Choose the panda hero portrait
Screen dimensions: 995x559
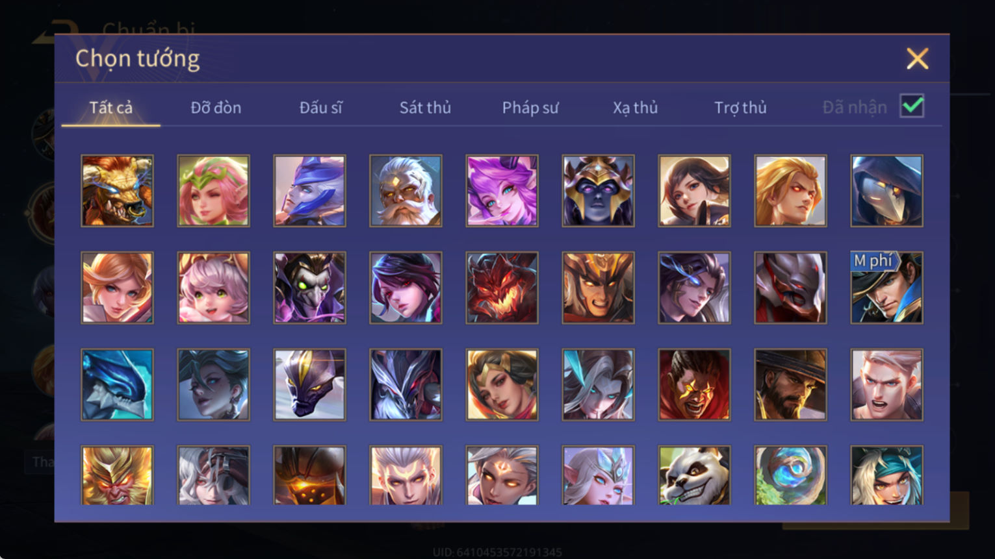694,475
